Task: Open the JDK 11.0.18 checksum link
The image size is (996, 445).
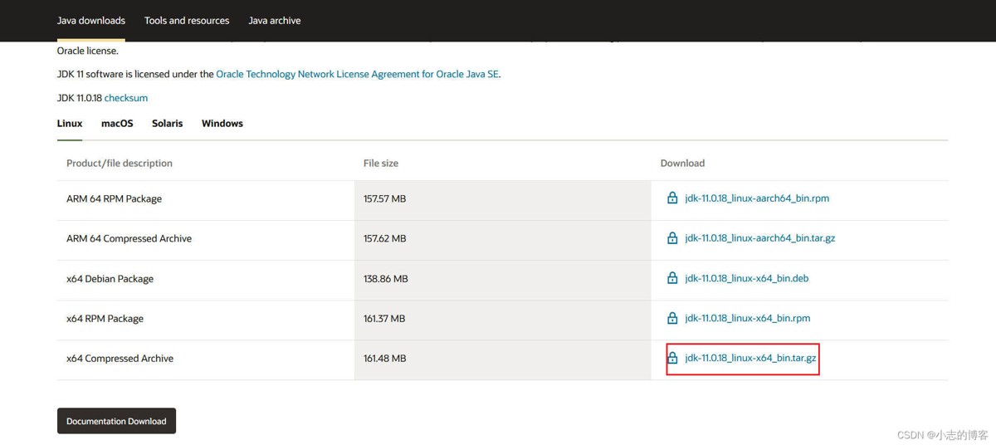Action: point(126,98)
